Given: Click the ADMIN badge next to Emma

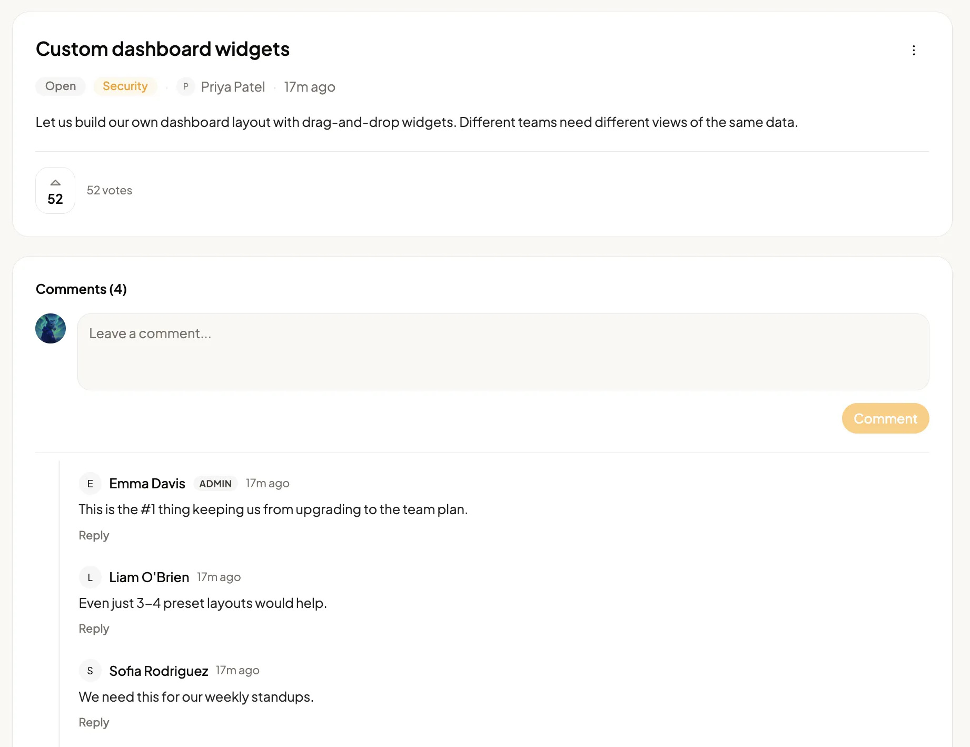Looking at the screenshot, I should click(x=215, y=484).
